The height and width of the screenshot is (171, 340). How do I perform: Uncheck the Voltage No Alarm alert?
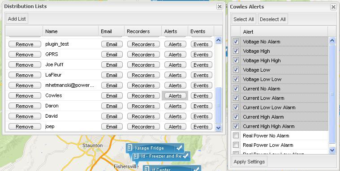[x=236, y=41]
